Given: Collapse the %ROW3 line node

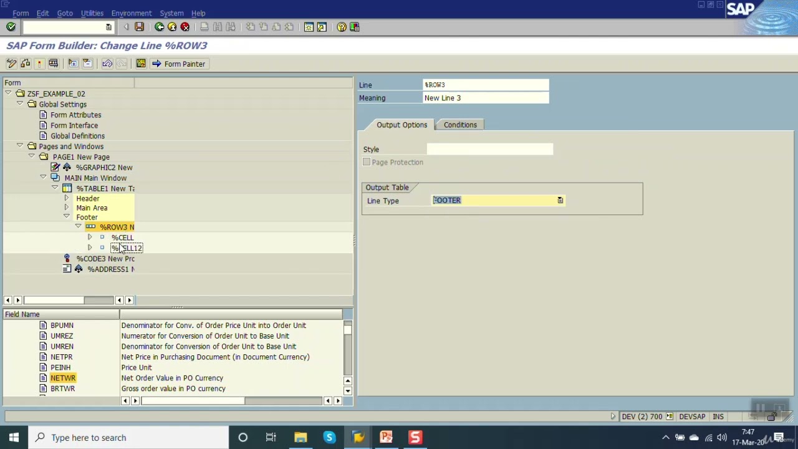Looking at the screenshot, I should point(78,226).
